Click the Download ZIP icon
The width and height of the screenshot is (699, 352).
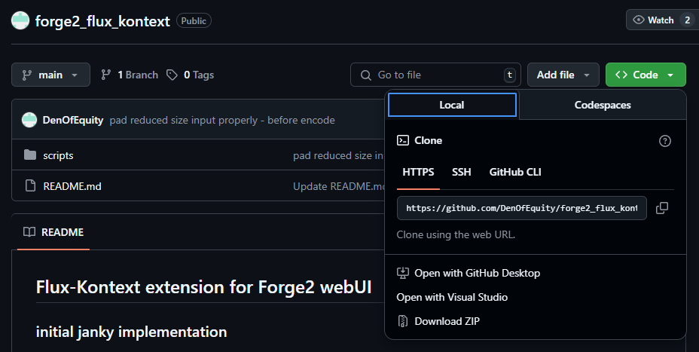click(403, 321)
